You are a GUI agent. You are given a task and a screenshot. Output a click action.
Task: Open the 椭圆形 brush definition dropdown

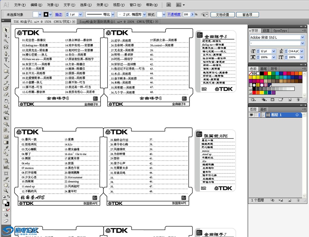pos(145,14)
